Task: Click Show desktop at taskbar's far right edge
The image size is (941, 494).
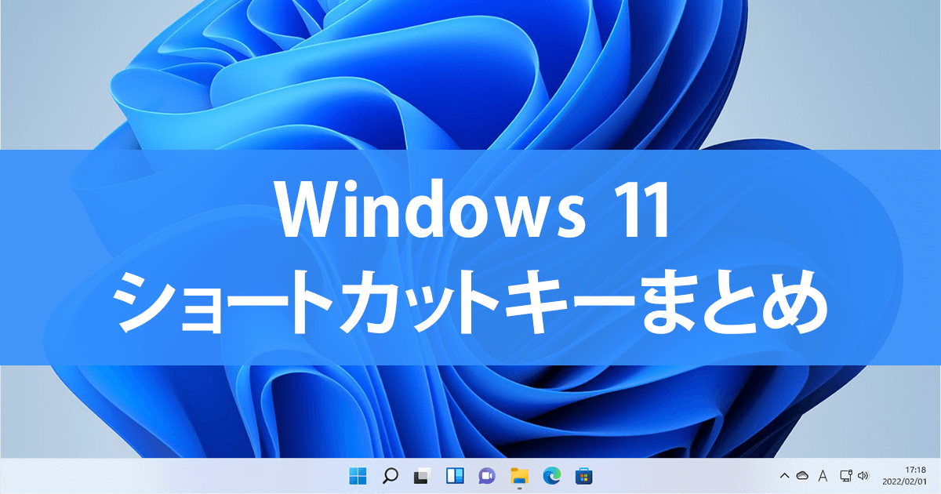Action: pos(938,475)
